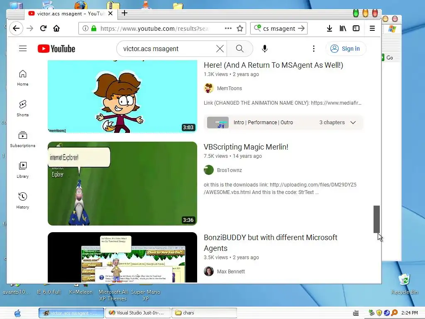The width and height of the screenshot is (425, 319).
Task: Open Shorts in YouTube sidebar
Action: click(23, 108)
